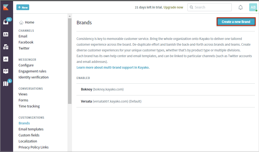Viewport: 259px width, 152px height.
Task: Open Email templates settings
Action: 31,129
